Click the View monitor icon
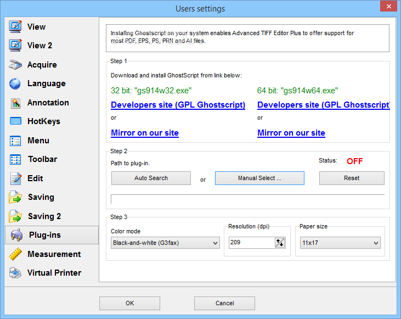 tap(15, 26)
